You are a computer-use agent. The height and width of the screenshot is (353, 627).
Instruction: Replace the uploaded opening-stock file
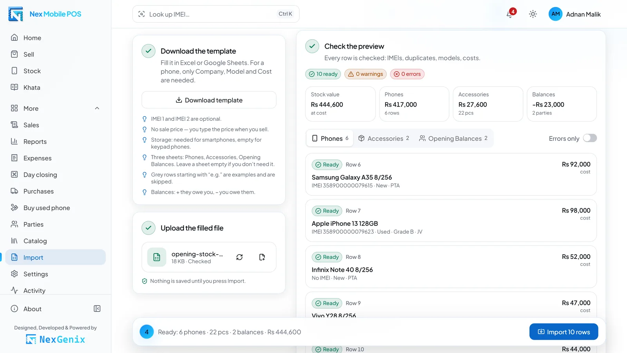click(262, 257)
